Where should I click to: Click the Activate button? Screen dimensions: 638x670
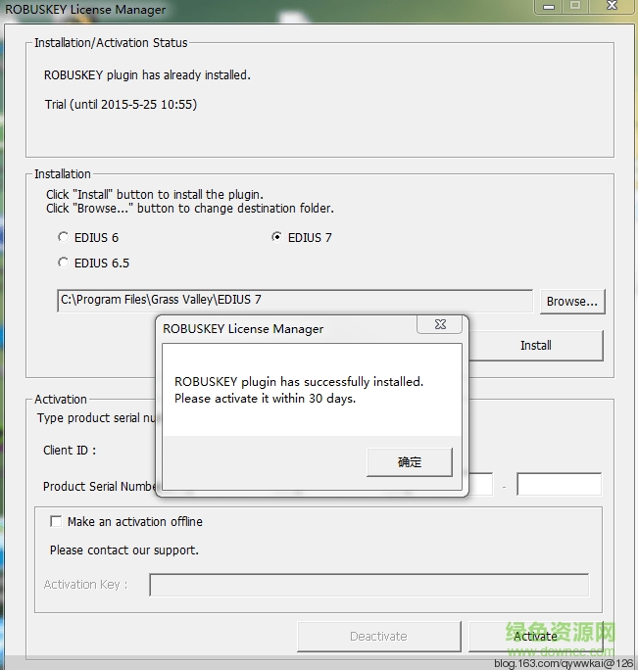[x=536, y=637]
